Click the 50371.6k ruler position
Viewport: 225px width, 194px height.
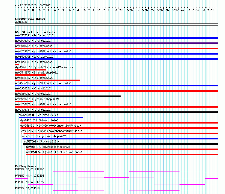point(208,10)
